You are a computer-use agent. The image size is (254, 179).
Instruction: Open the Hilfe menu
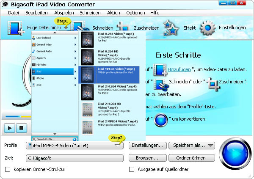(x=155, y=13)
